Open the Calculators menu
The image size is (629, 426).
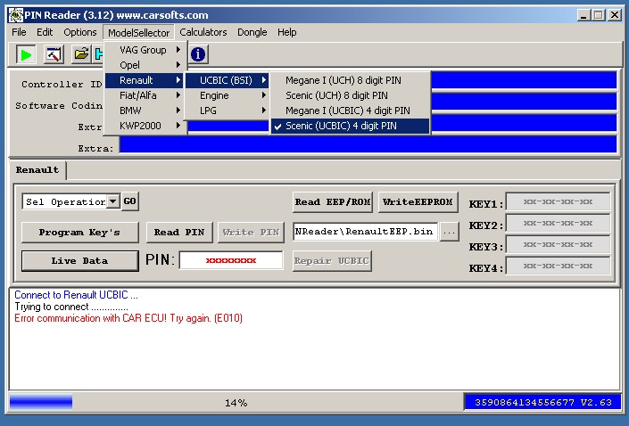coord(203,32)
